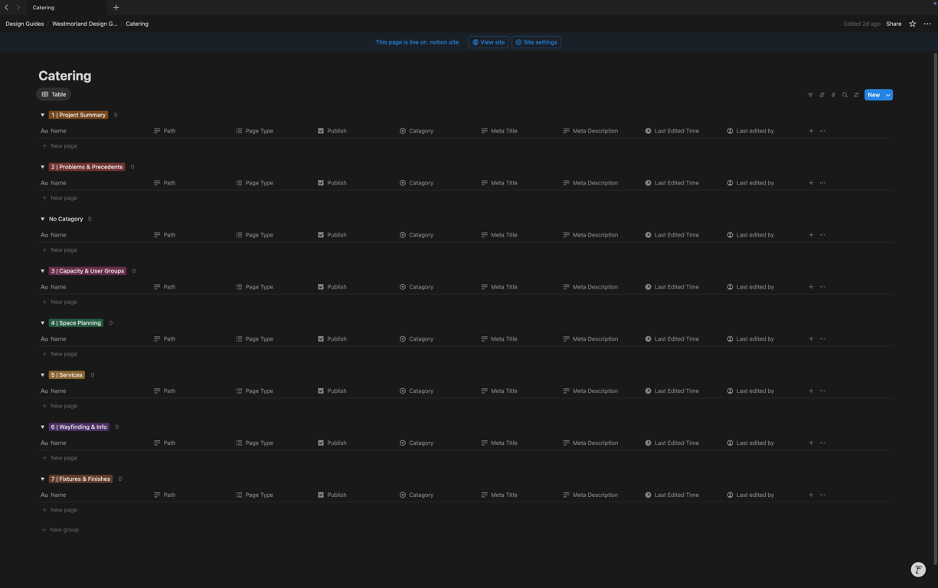Go back with the navigation arrow
The width and height of the screenshot is (938, 588).
6,8
